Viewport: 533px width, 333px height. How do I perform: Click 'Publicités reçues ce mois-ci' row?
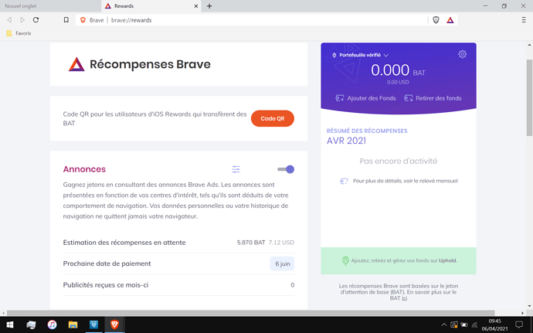[x=178, y=285]
